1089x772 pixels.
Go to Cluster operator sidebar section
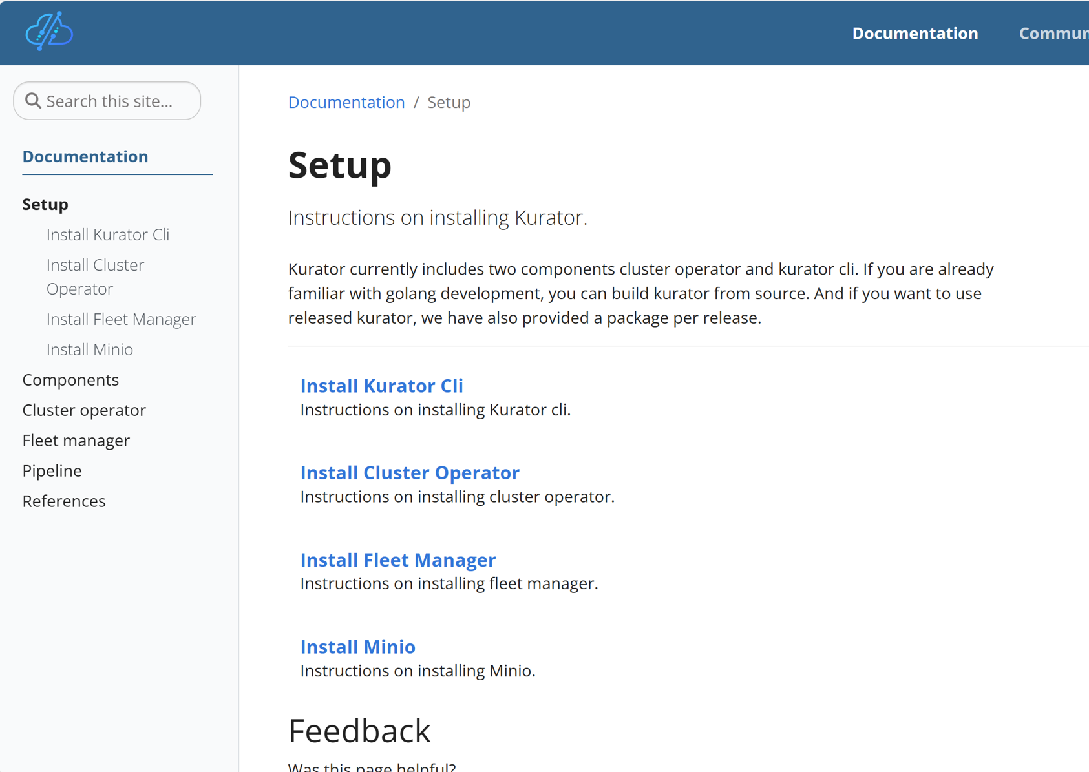click(x=84, y=410)
